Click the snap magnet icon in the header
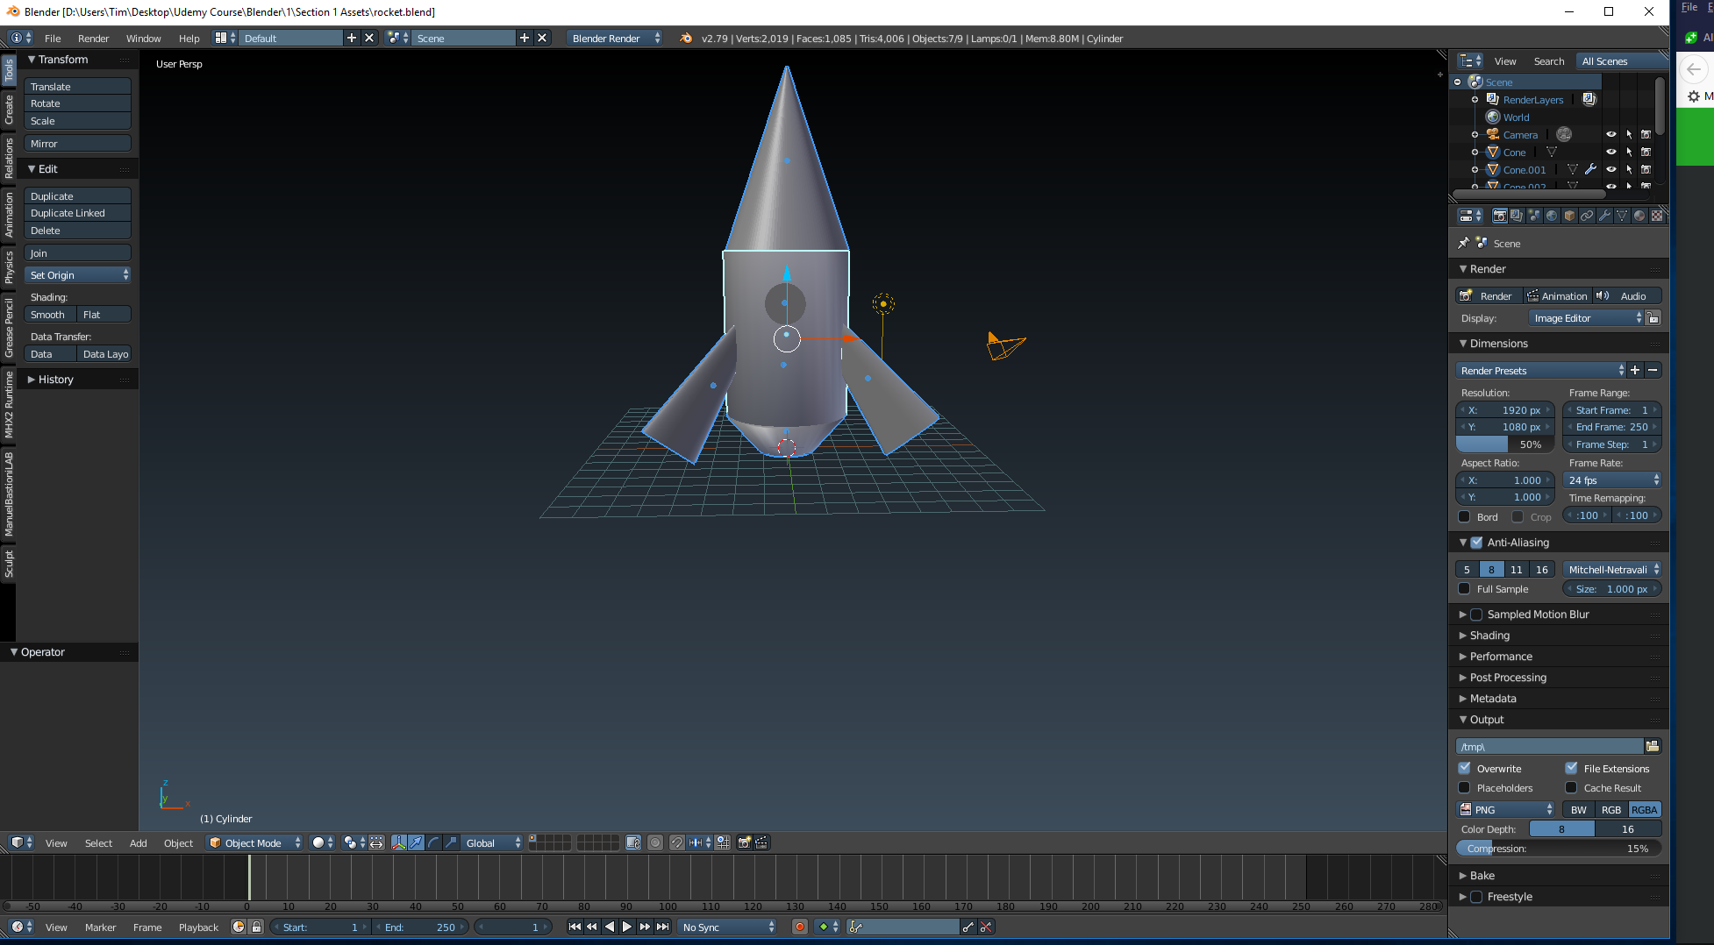 tap(677, 842)
